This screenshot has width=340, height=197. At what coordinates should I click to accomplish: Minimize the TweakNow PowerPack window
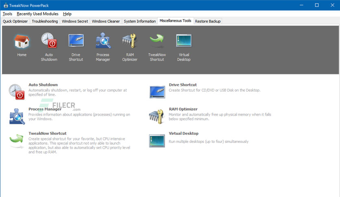point(301,5)
